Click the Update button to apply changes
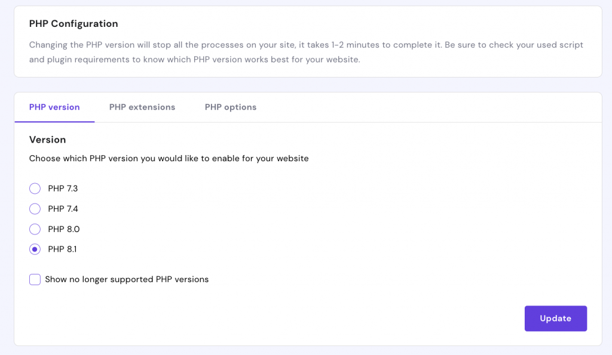Image resolution: width=612 pixels, height=355 pixels. coord(555,318)
